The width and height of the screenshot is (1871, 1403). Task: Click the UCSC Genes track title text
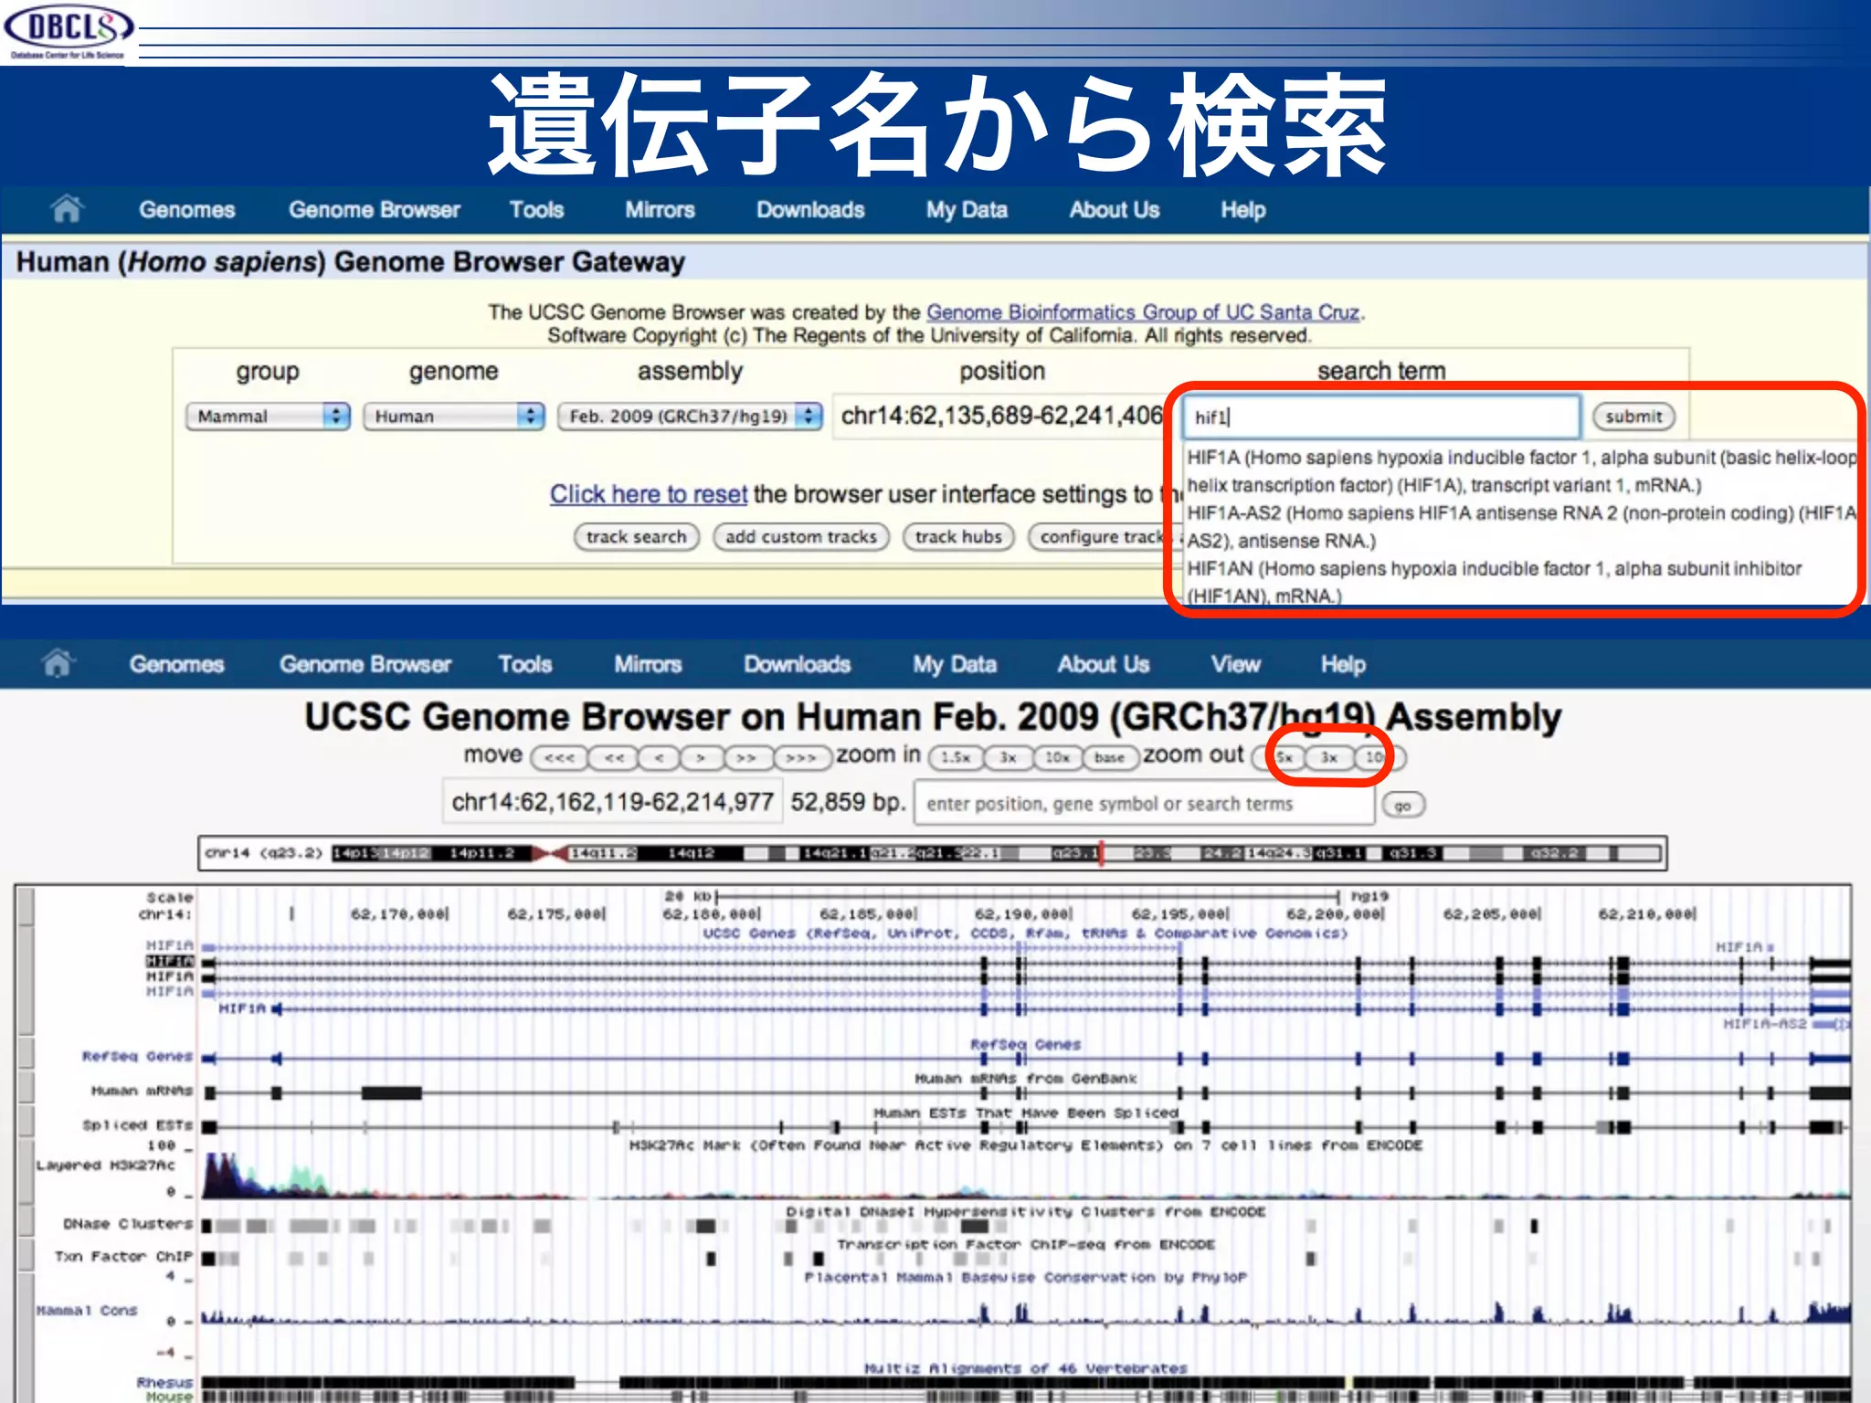tap(1025, 934)
